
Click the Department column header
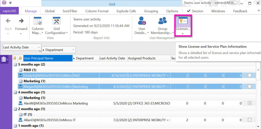(x=86, y=58)
